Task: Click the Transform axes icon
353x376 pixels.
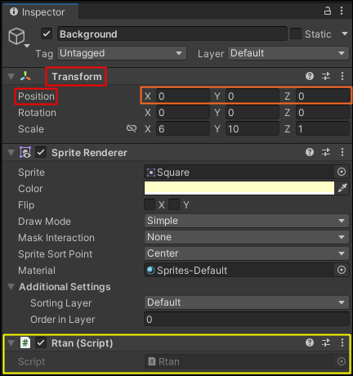Action: [x=25, y=77]
